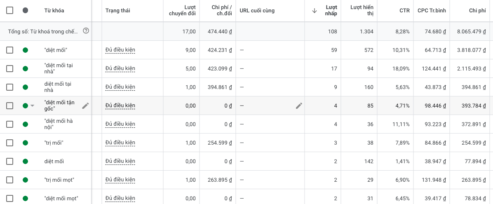Sort by the Chi phí column header
Image resolution: width=493 pixels, height=204 pixels.
pos(477,11)
